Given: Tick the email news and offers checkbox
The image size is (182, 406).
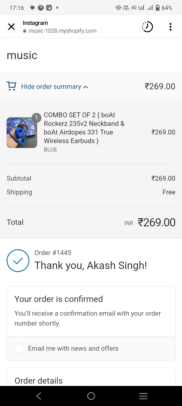Looking at the screenshot, I should pyautogui.click(x=19, y=348).
